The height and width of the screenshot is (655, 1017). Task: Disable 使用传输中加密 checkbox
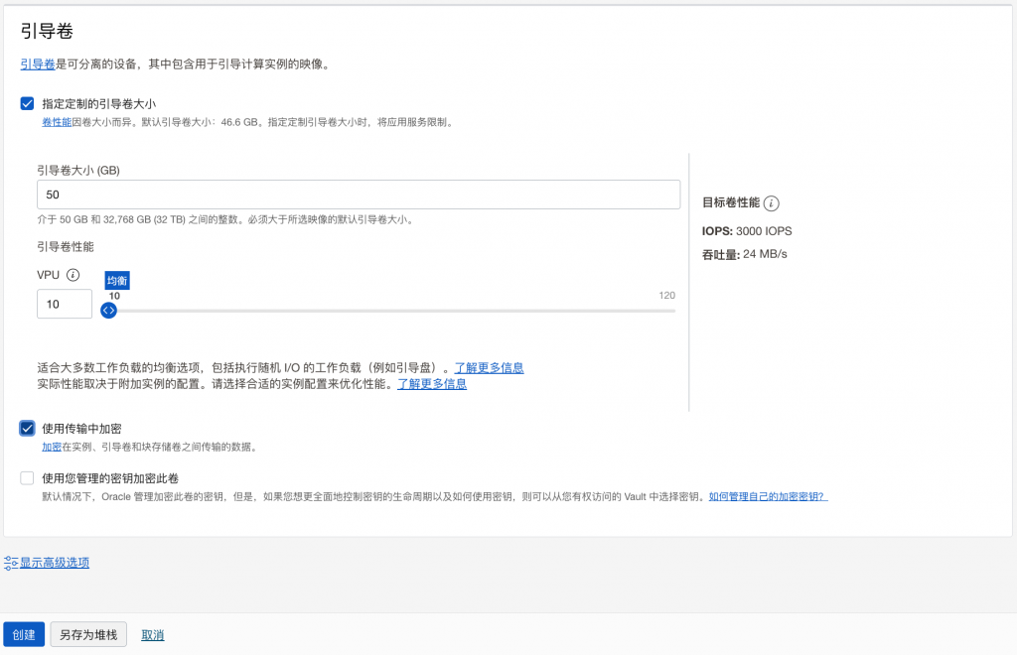[x=28, y=429]
